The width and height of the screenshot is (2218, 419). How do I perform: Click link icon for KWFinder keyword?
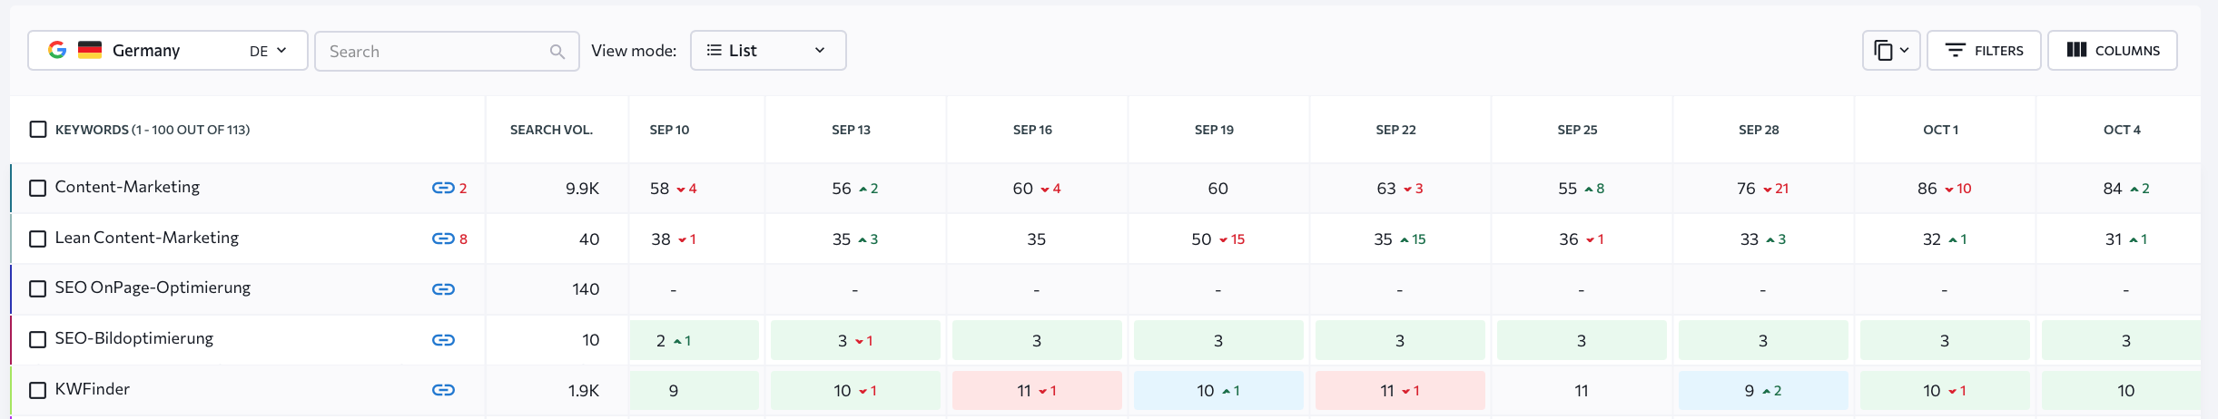[443, 390]
